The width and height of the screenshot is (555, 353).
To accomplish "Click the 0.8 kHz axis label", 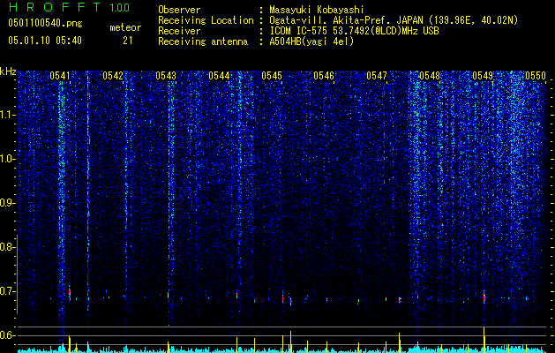I will pyautogui.click(x=7, y=247).
